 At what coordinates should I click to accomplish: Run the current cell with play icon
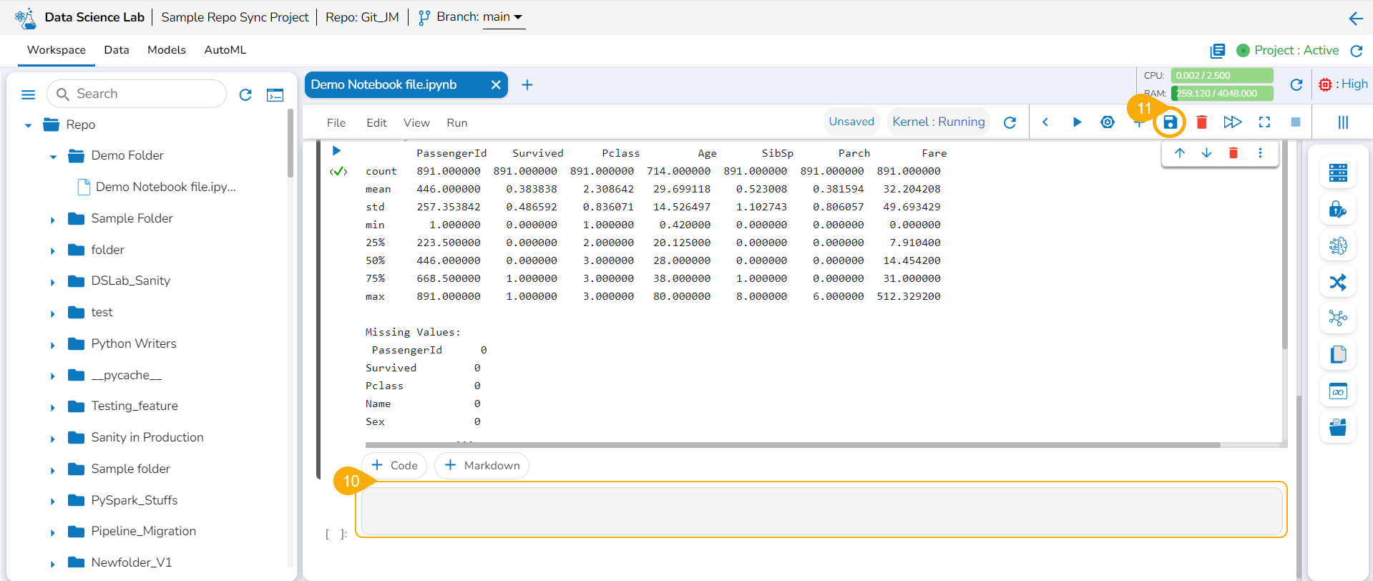1077,122
